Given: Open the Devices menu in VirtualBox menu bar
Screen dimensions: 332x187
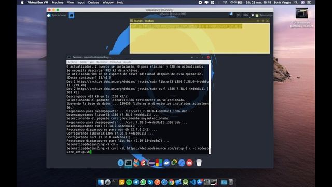Looking at the screenshot, I should (x=93, y=2).
